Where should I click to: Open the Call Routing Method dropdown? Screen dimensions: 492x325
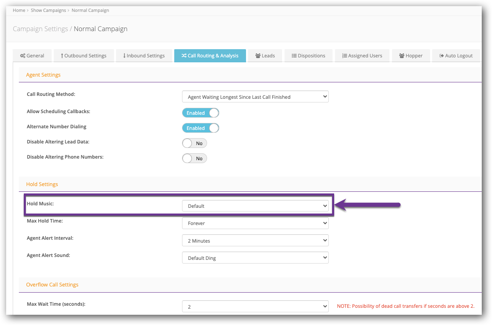pyautogui.click(x=255, y=97)
